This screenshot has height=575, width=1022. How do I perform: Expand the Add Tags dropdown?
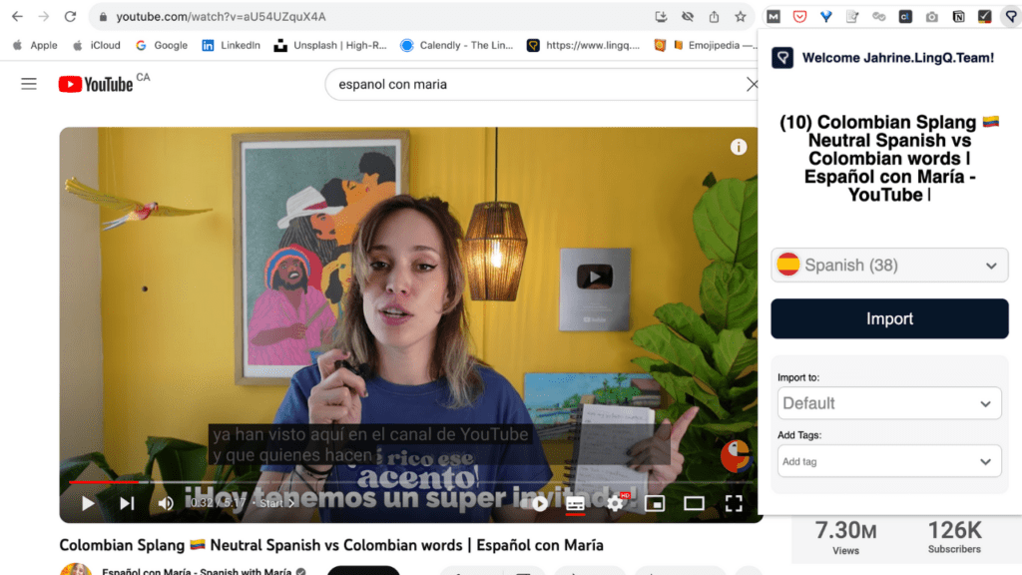[889, 461]
